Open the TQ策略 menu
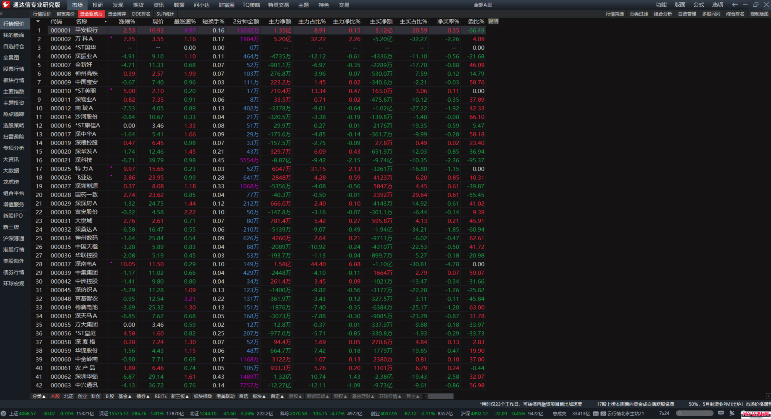Screen dimensions: 771x419 coord(251,5)
